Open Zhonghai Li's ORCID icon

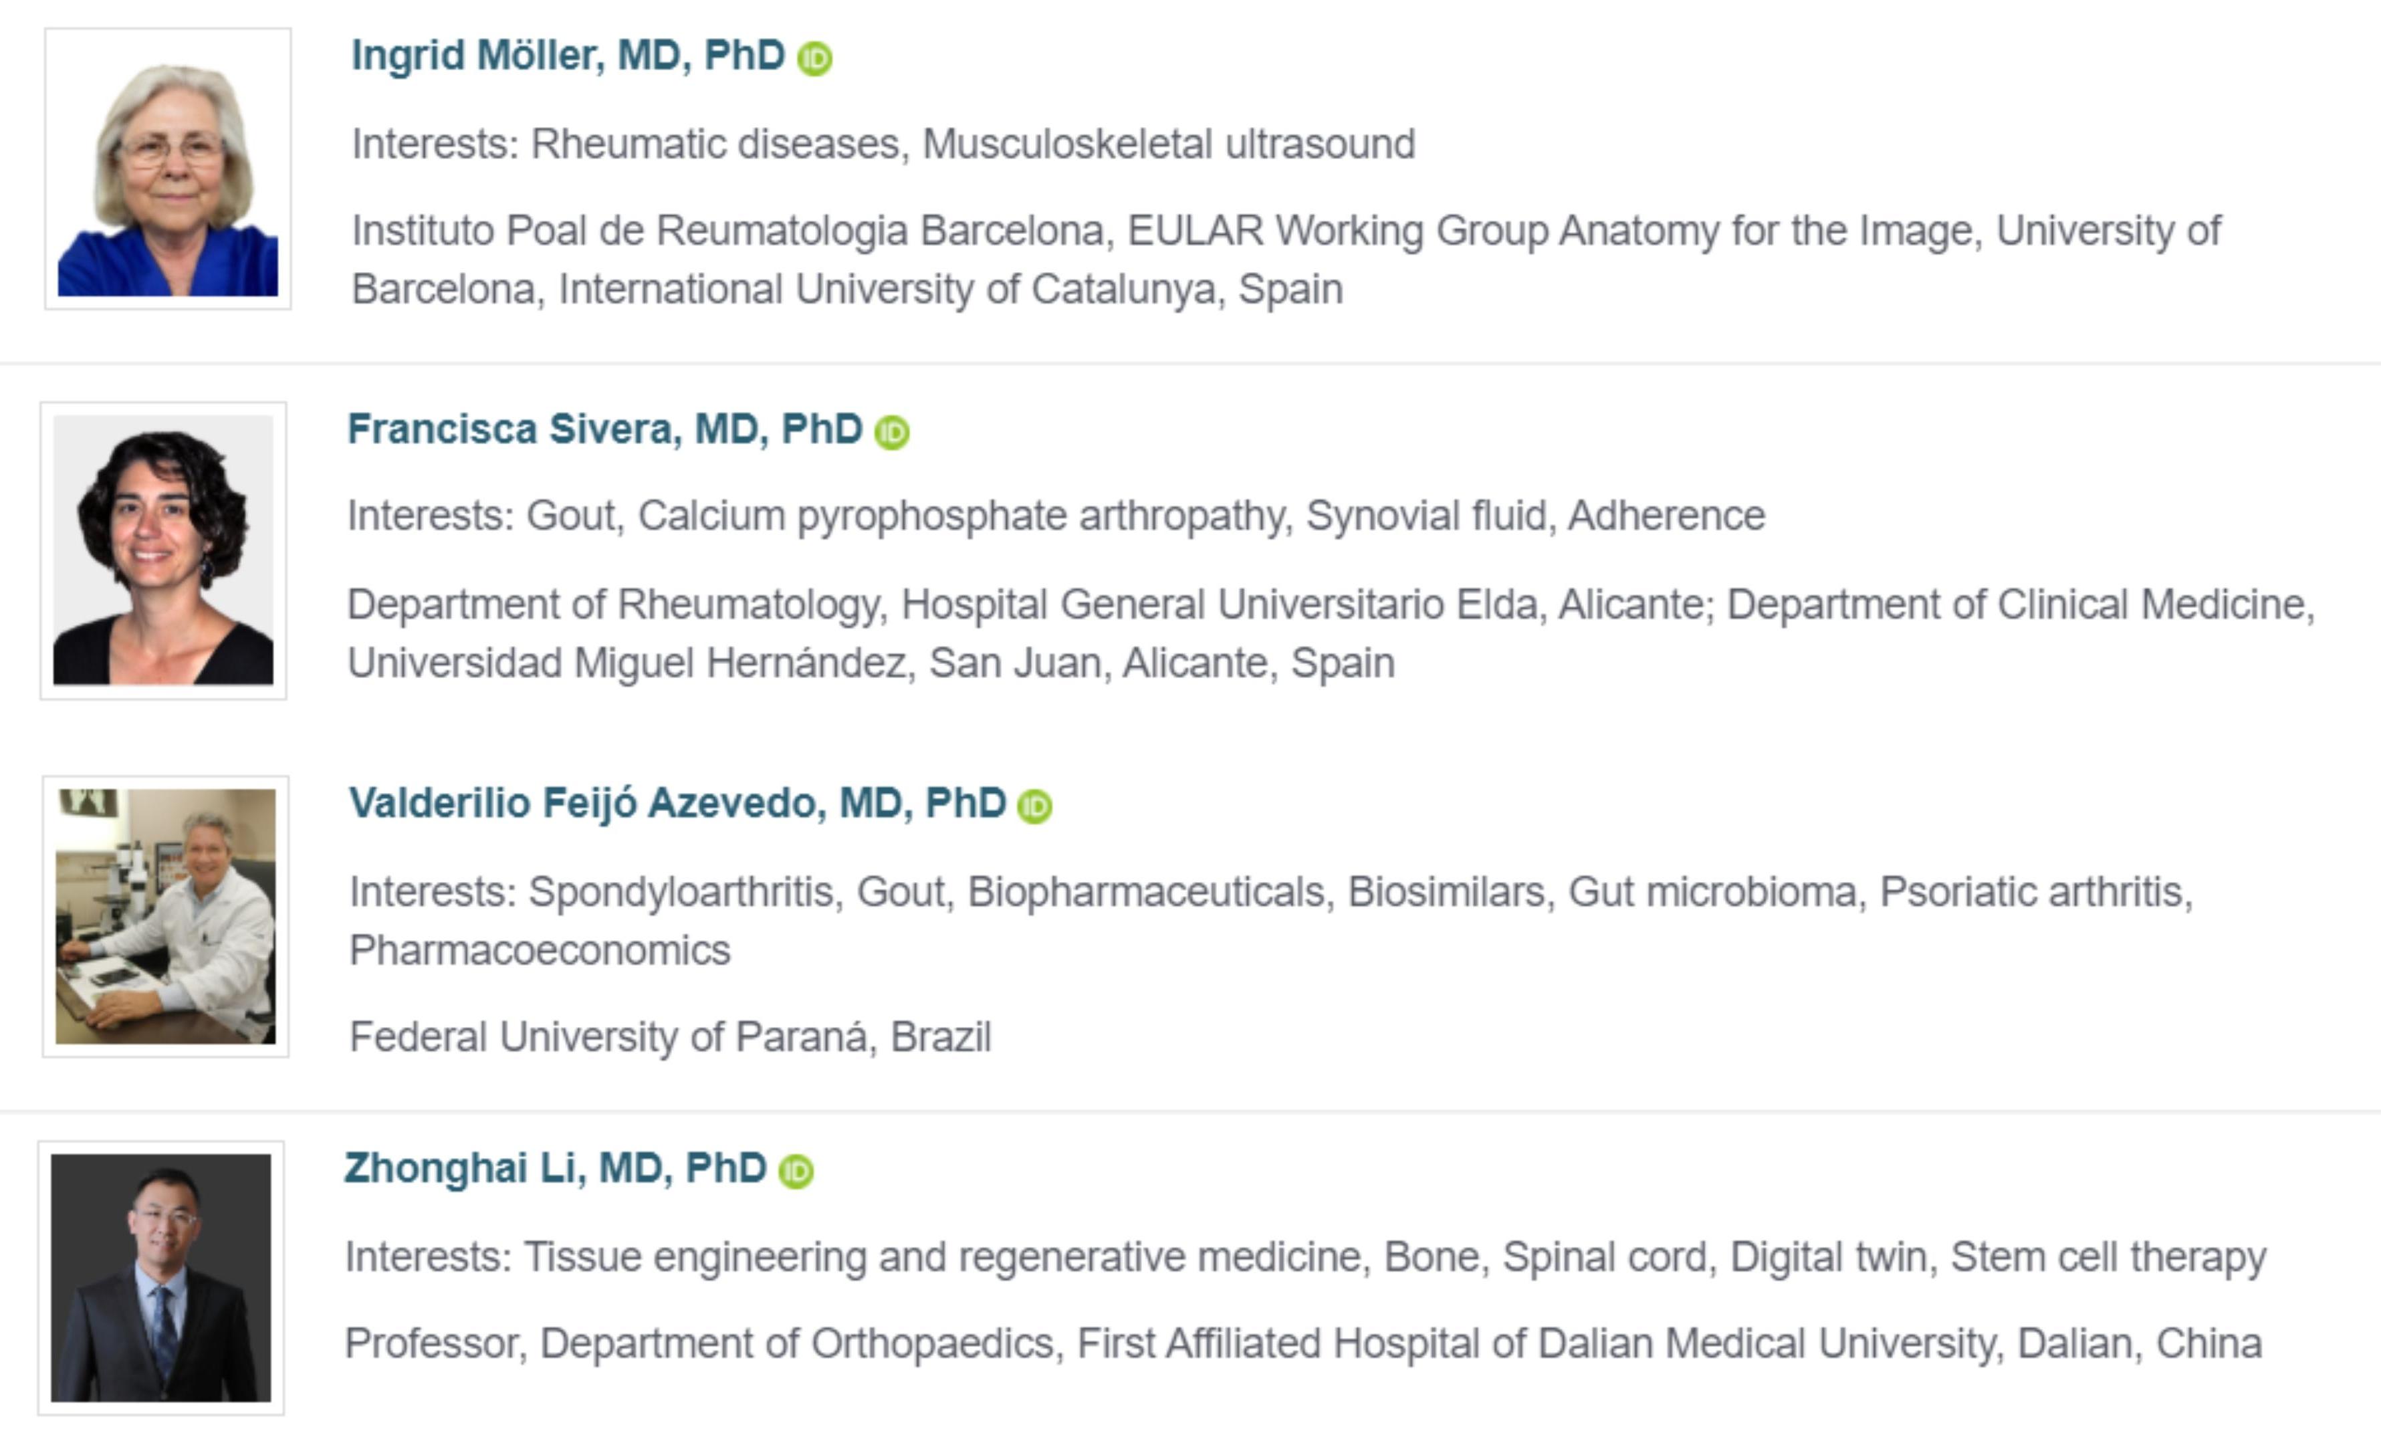point(796,1172)
